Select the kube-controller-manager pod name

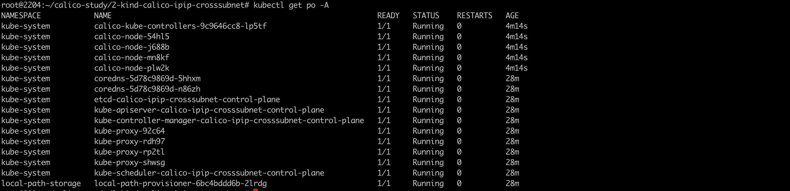[x=229, y=121]
